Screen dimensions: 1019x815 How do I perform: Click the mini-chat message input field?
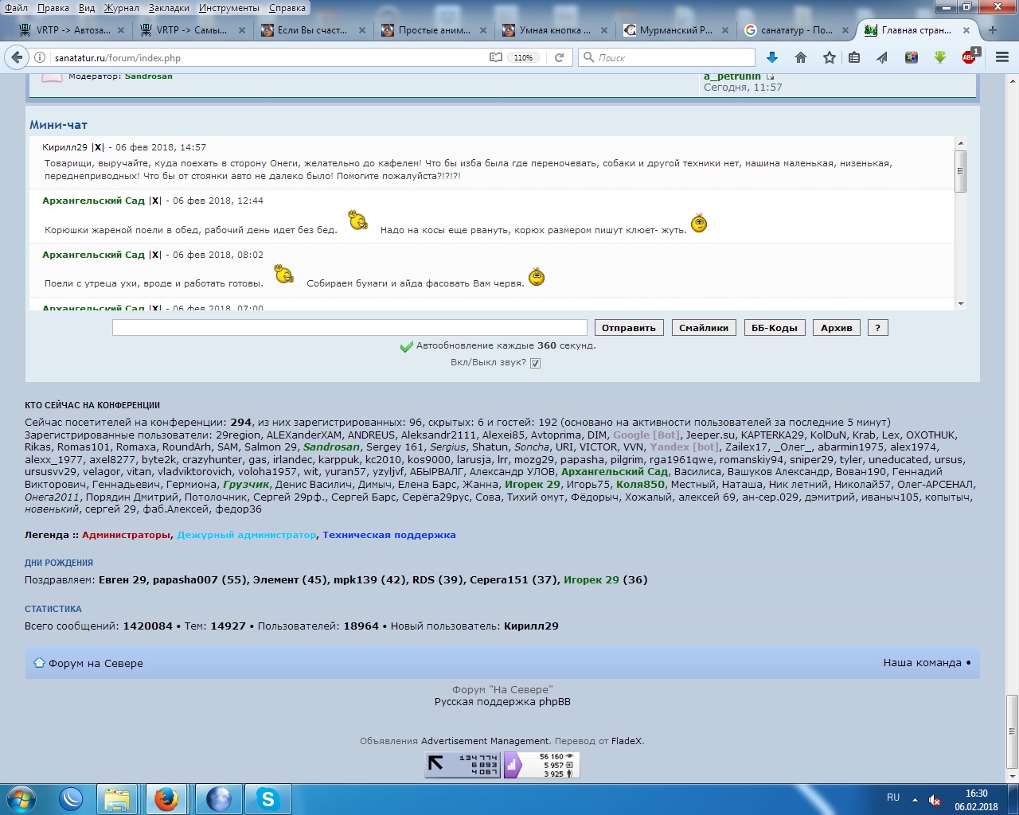click(x=349, y=328)
